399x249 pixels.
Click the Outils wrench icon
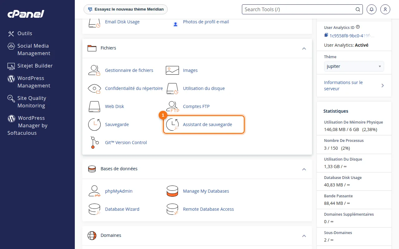pos(11,34)
